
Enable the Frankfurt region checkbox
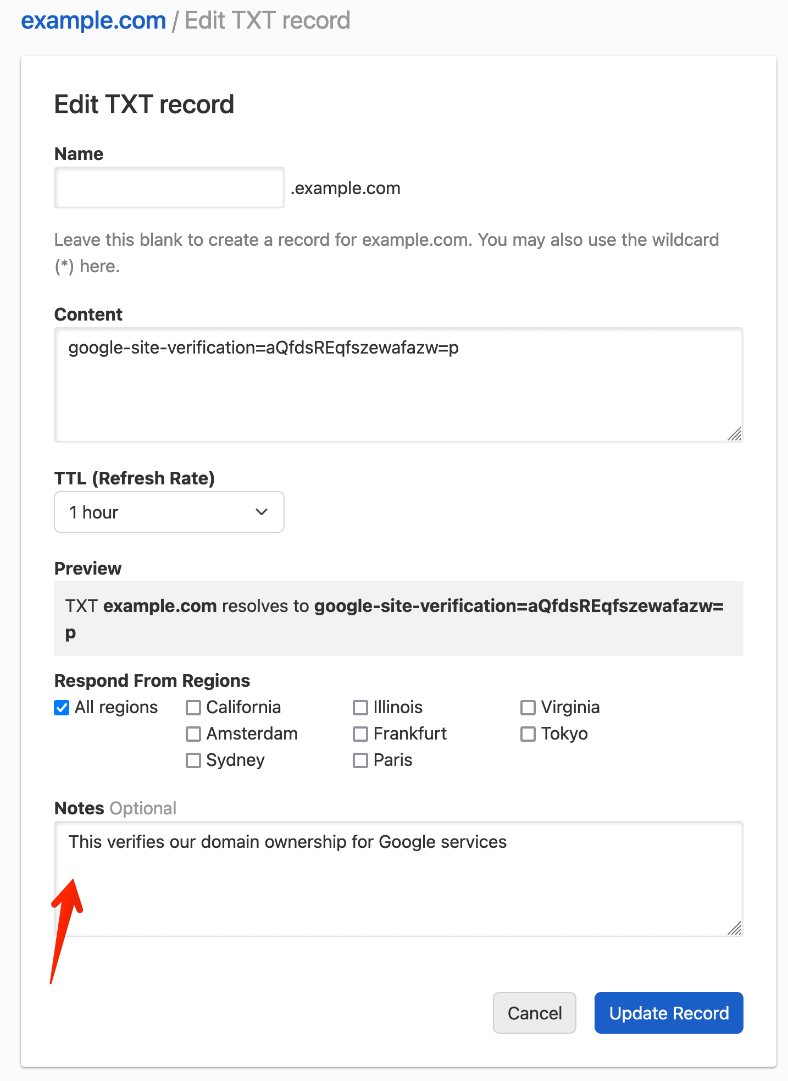[x=360, y=734]
